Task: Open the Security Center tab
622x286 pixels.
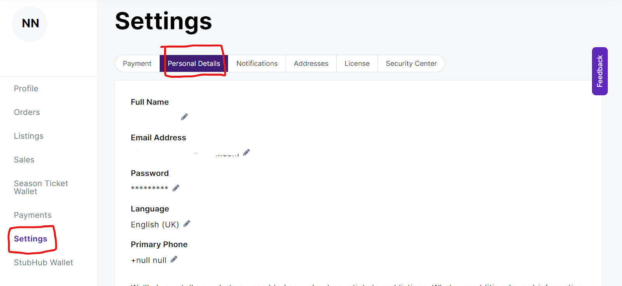Action: (x=411, y=64)
